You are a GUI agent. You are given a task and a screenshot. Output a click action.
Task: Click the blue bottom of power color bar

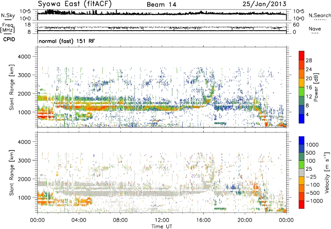coord(302,119)
